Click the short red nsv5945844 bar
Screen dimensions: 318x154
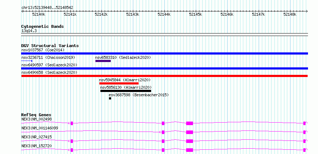(x=119, y=83)
